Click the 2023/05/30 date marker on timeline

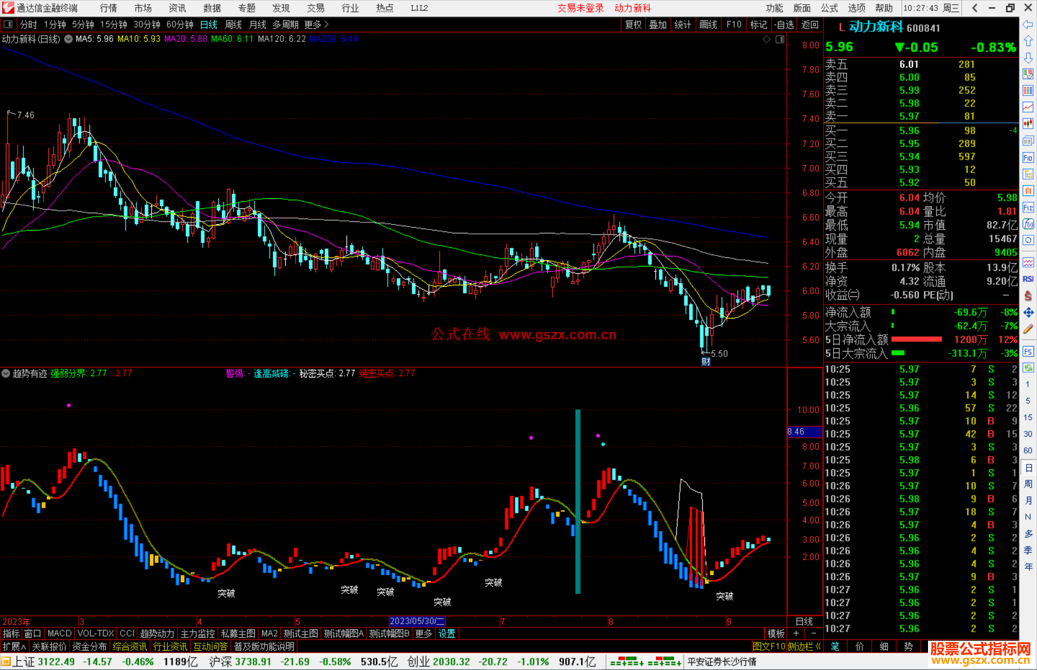tap(417, 621)
